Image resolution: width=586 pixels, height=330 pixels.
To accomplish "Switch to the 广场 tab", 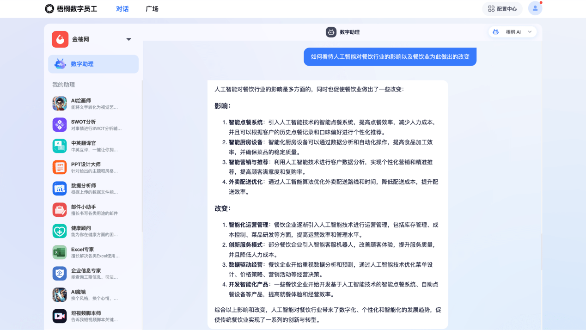I will [x=152, y=8].
